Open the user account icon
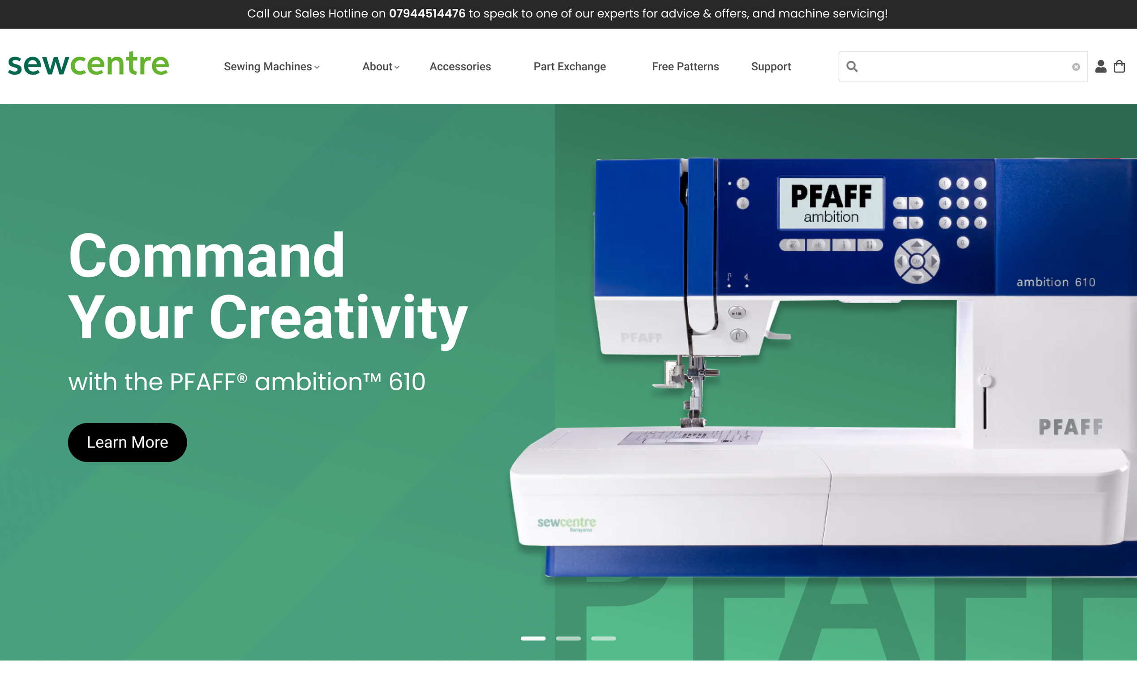The width and height of the screenshot is (1137, 675). [x=1100, y=67]
